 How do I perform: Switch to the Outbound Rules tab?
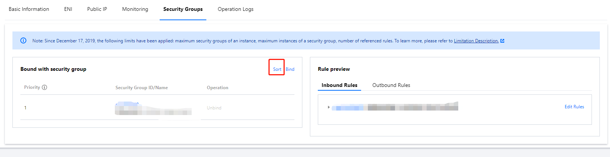(x=391, y=85)
